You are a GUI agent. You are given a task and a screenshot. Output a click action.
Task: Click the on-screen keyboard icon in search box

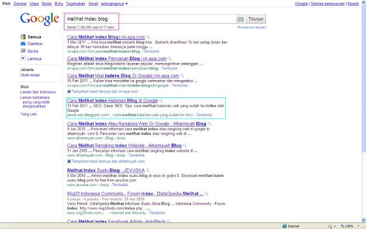click(240, 19)
